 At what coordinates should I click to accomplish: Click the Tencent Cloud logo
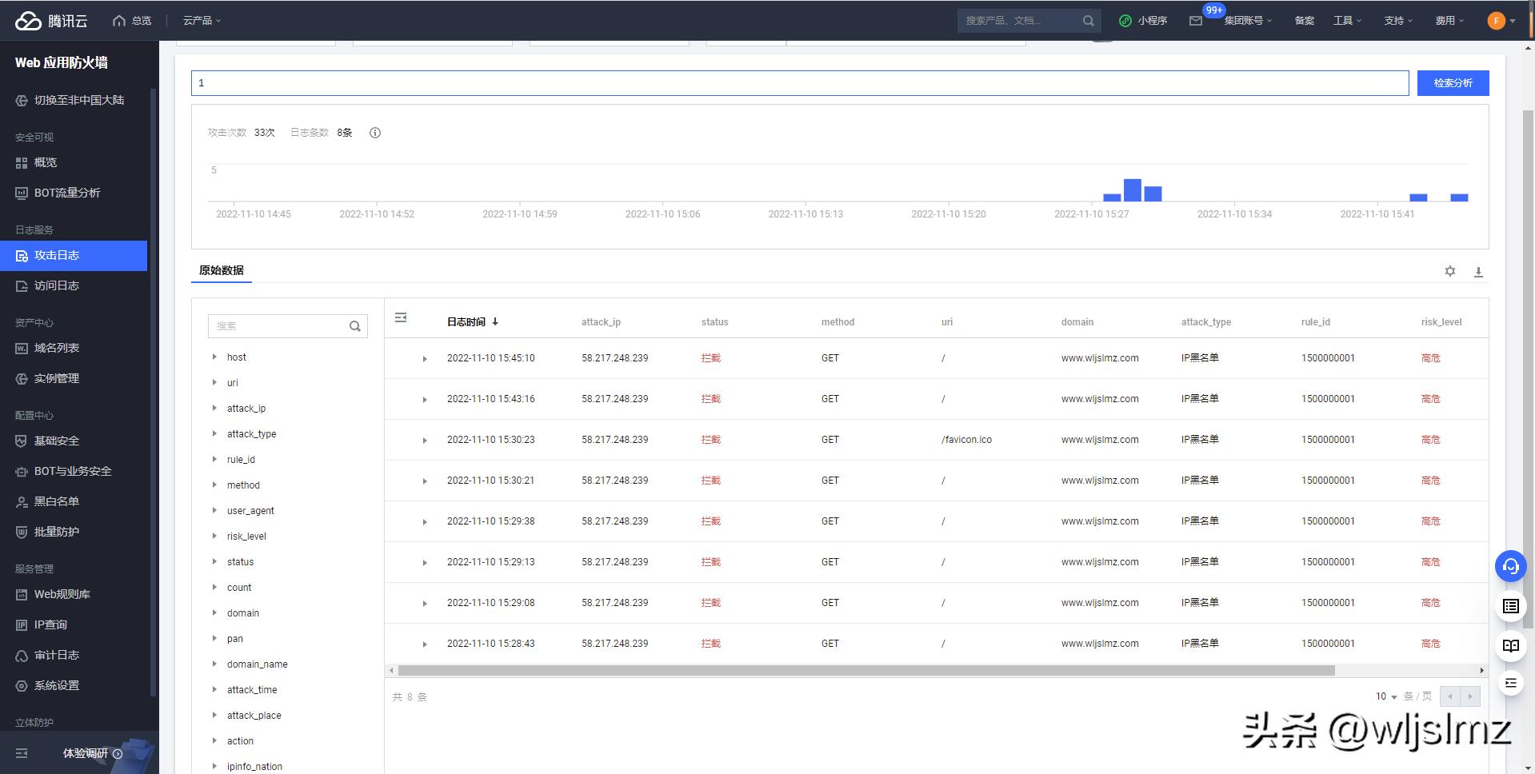pos(51,21)
